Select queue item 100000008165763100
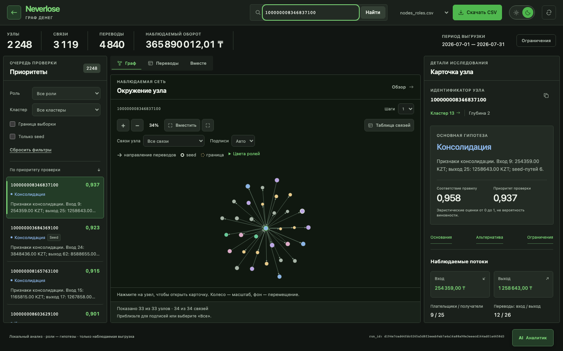Image resolution: width=563 pixels, height=351 pixels. click(x=55, y=283)
